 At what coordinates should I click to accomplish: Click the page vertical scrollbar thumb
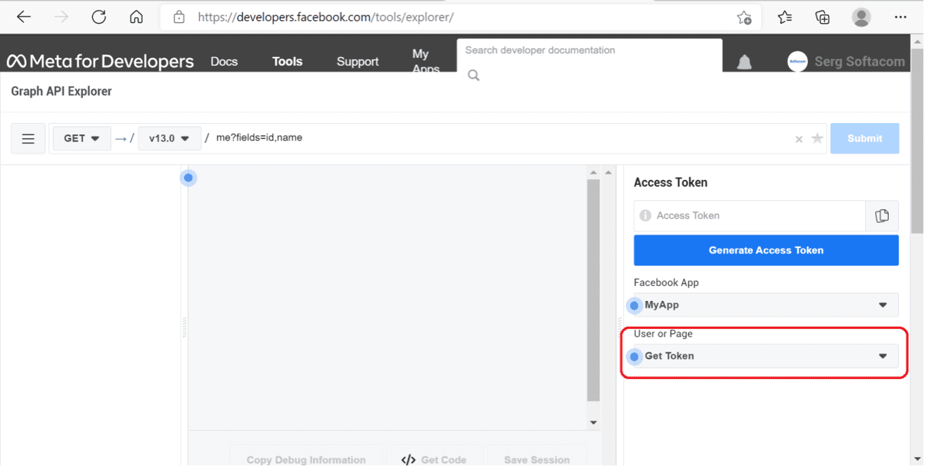[917, 141]
